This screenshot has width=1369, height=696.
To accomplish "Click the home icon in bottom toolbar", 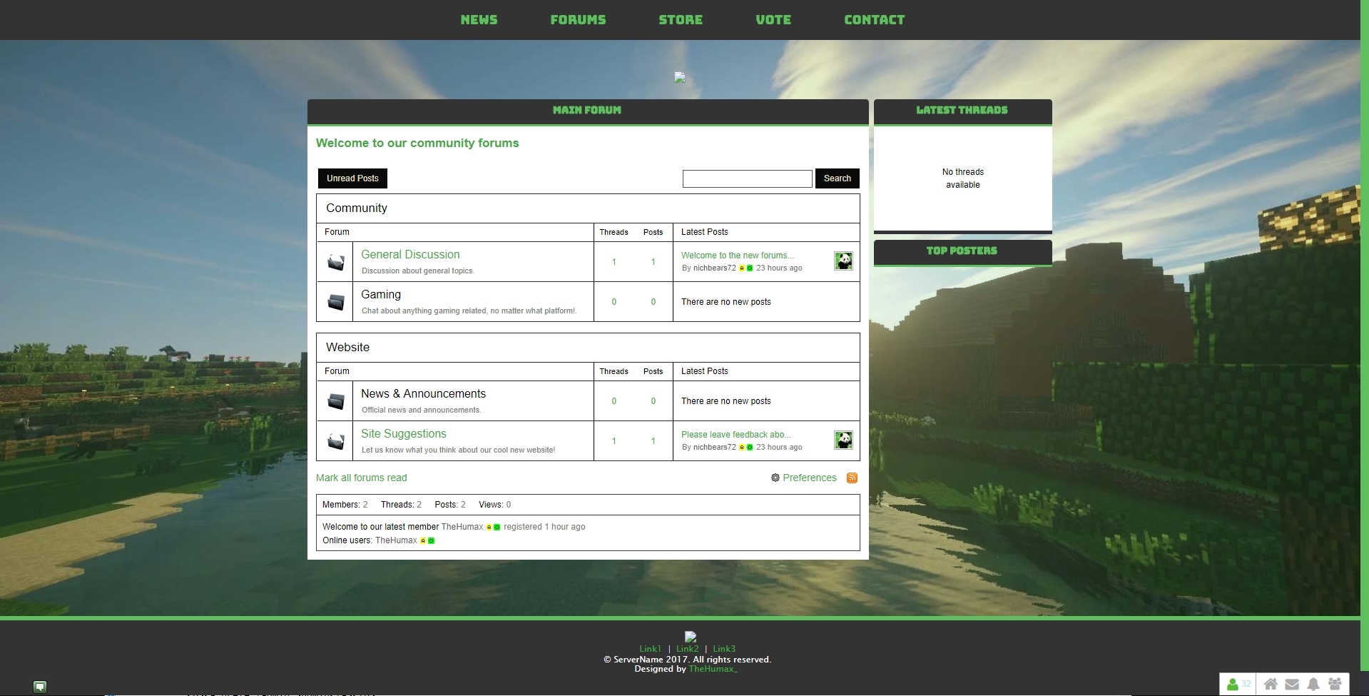I will pos(1271,684).
